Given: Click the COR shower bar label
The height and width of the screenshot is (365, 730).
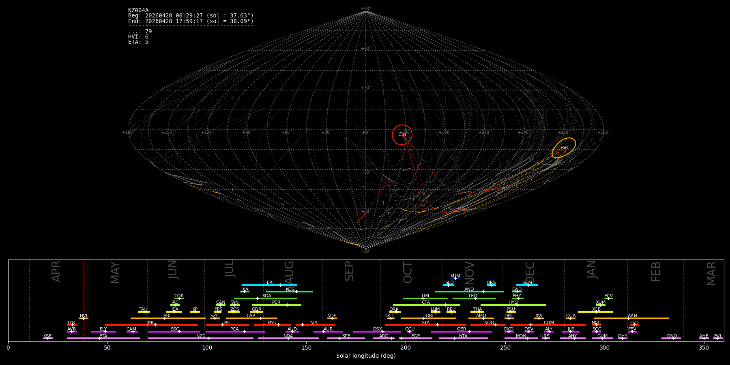Looking at the screenshot, I should 179,296.
